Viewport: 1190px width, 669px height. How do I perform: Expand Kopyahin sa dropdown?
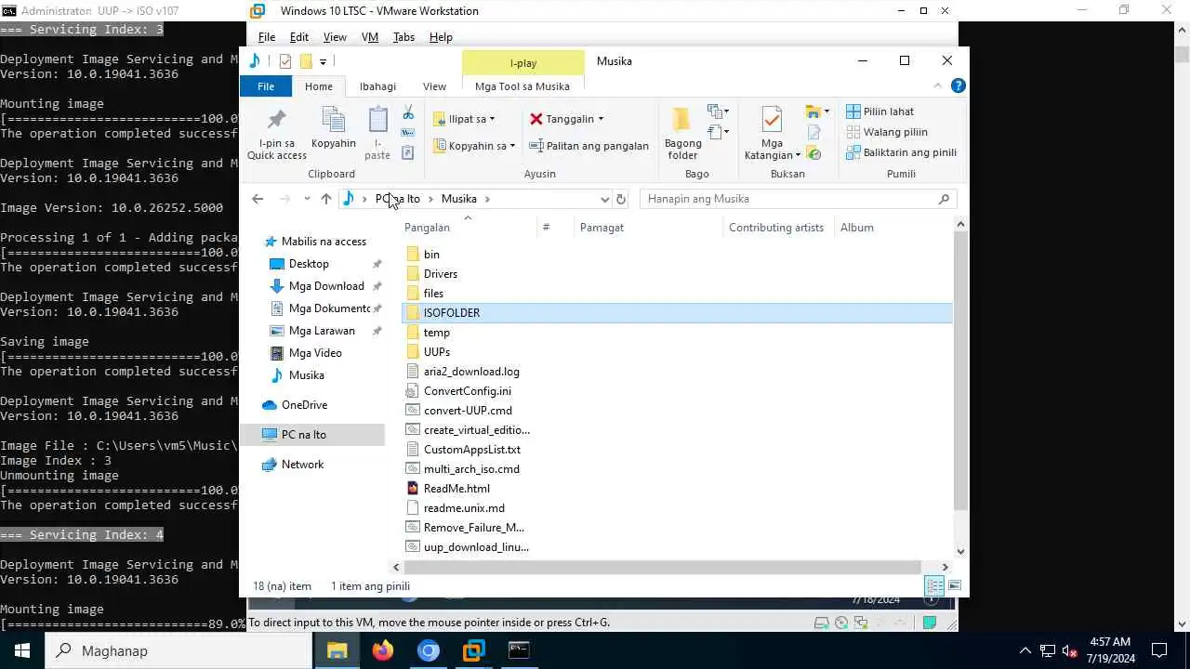(512, 146)
